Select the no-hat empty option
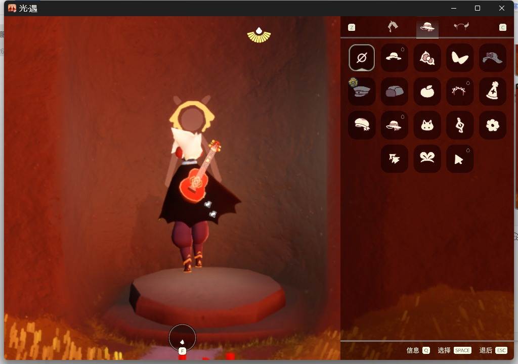Image resolution: width=518 pixels, height=364 pixels. (x=361, y=58)
